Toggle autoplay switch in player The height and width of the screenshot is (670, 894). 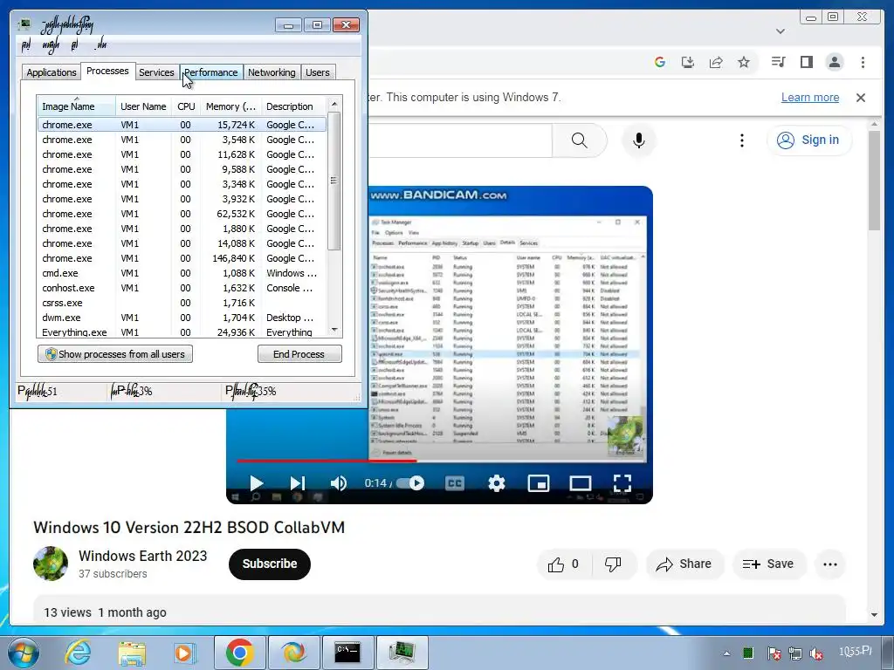[410, 483]
